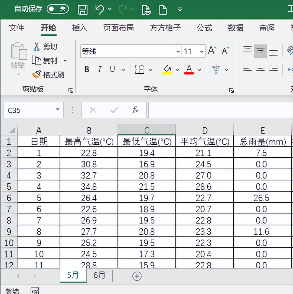Click the Insert Function fx icon

[135, 110]
